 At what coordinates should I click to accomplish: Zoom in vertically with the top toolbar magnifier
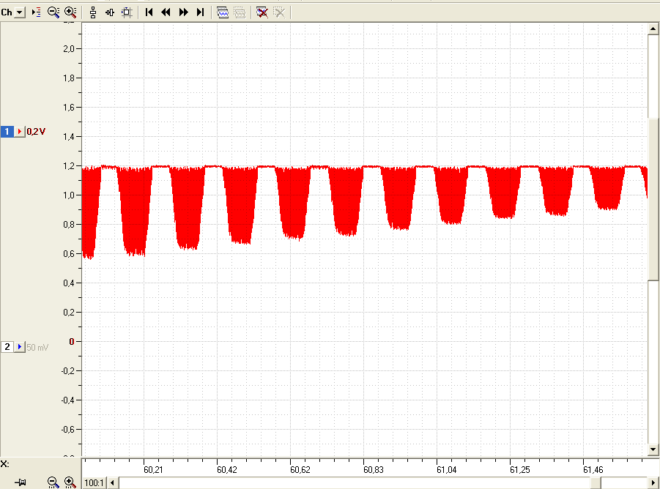(x=70, y=12)
